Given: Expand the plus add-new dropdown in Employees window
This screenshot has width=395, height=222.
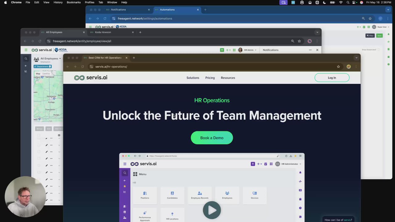Looking at the screenshot, I should (x=228, y=50).
